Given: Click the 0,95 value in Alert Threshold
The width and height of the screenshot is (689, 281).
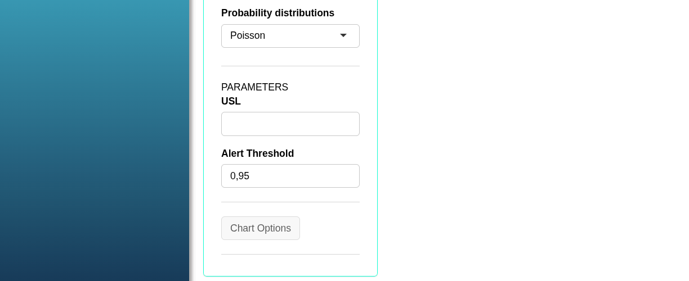Looking at the screenshot, I should point(240,176).
